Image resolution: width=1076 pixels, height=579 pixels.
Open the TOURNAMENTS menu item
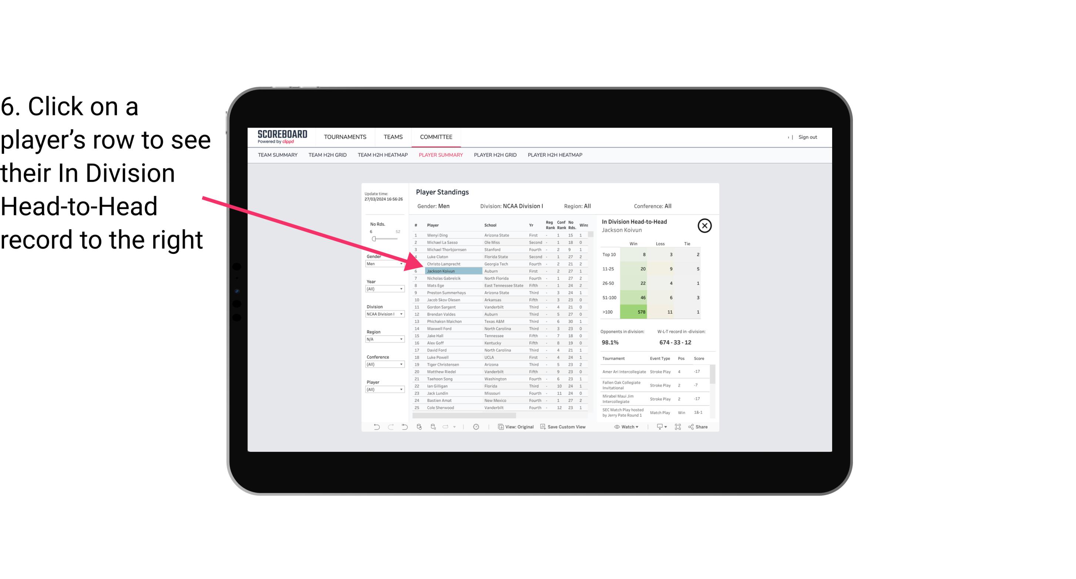pos(345,136)
